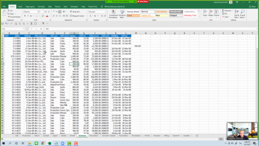Click the Name Box showing G12
The image size is (259, 146).
(13, 29)
